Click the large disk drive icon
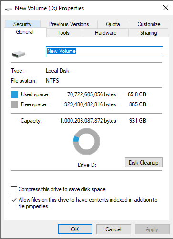The height and width of the screenshot is (239, 173). (x=19, y=54)
